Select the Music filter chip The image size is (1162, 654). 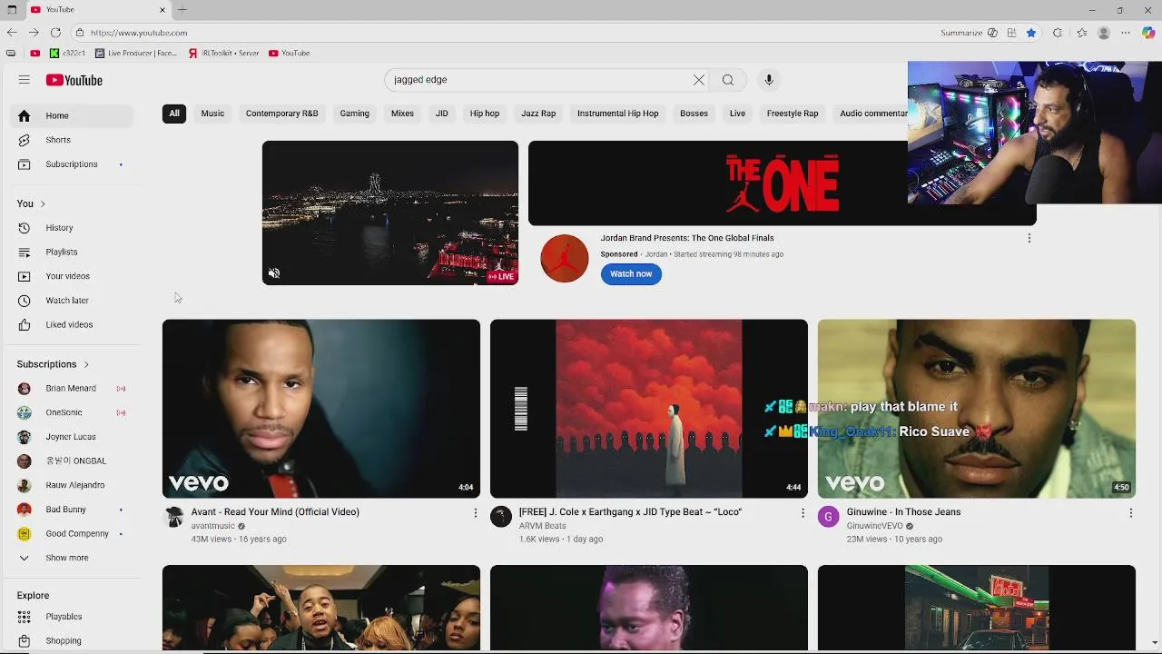click(212, 114)
